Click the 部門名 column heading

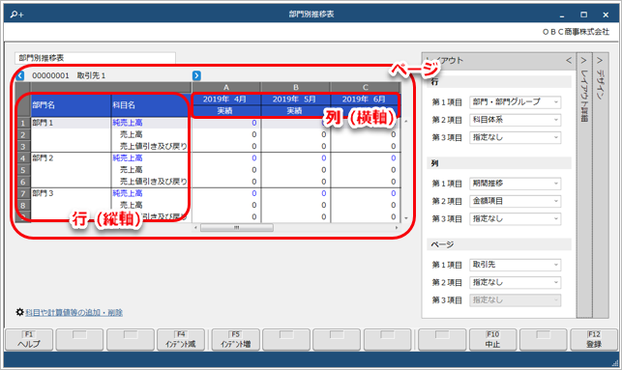point(71,105)
